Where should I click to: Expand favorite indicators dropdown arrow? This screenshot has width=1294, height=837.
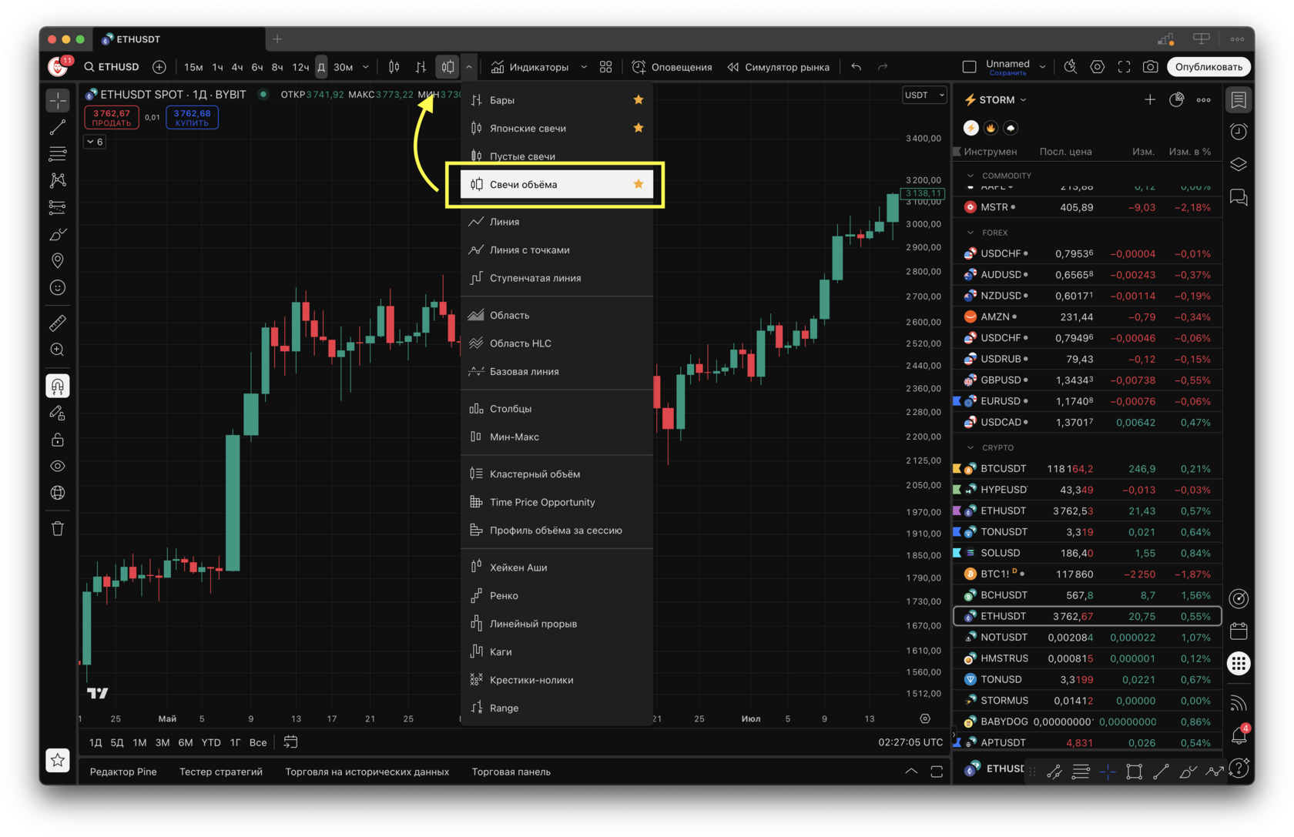coord(584,67)
